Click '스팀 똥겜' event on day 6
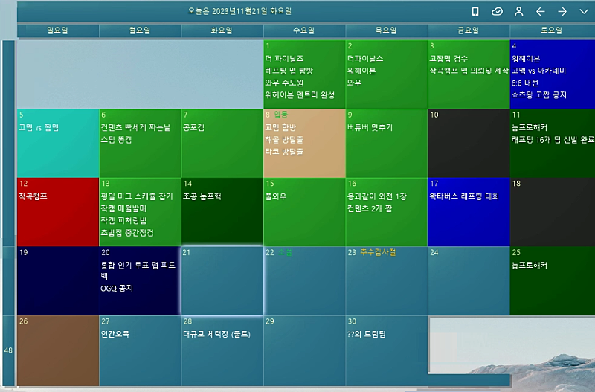Viewport: 595px width, 392px height. [x=116, y=140]
